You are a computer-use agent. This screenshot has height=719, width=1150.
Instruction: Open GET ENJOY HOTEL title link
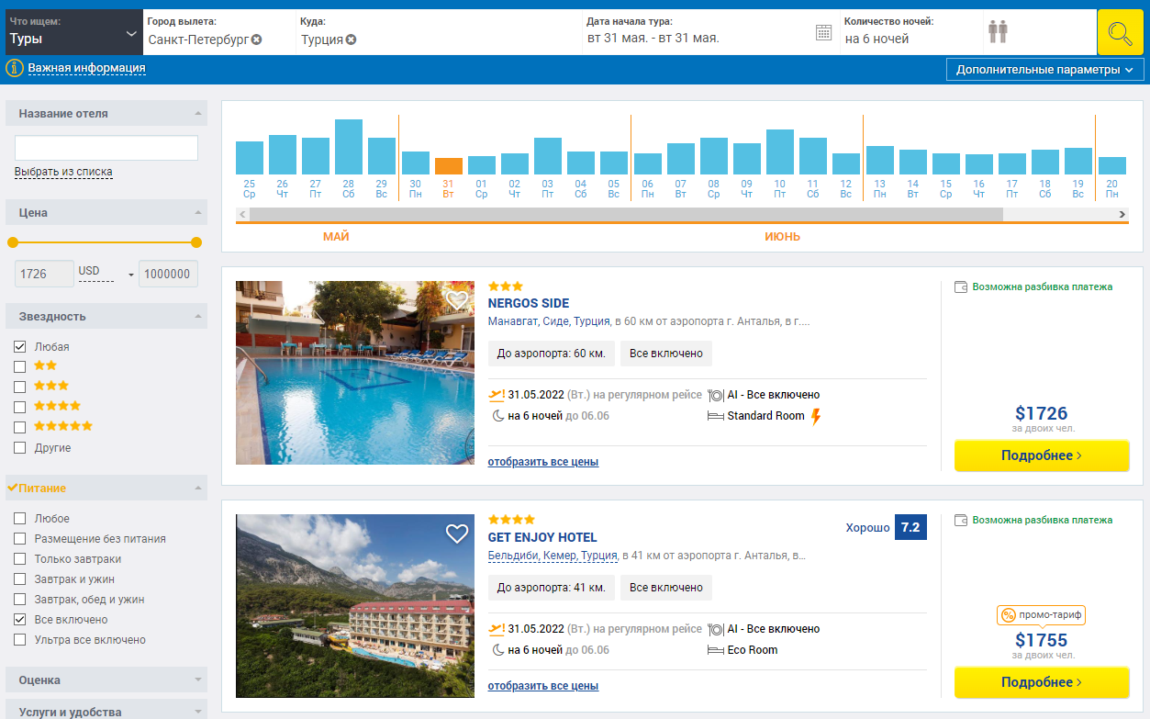pos(542,537)
